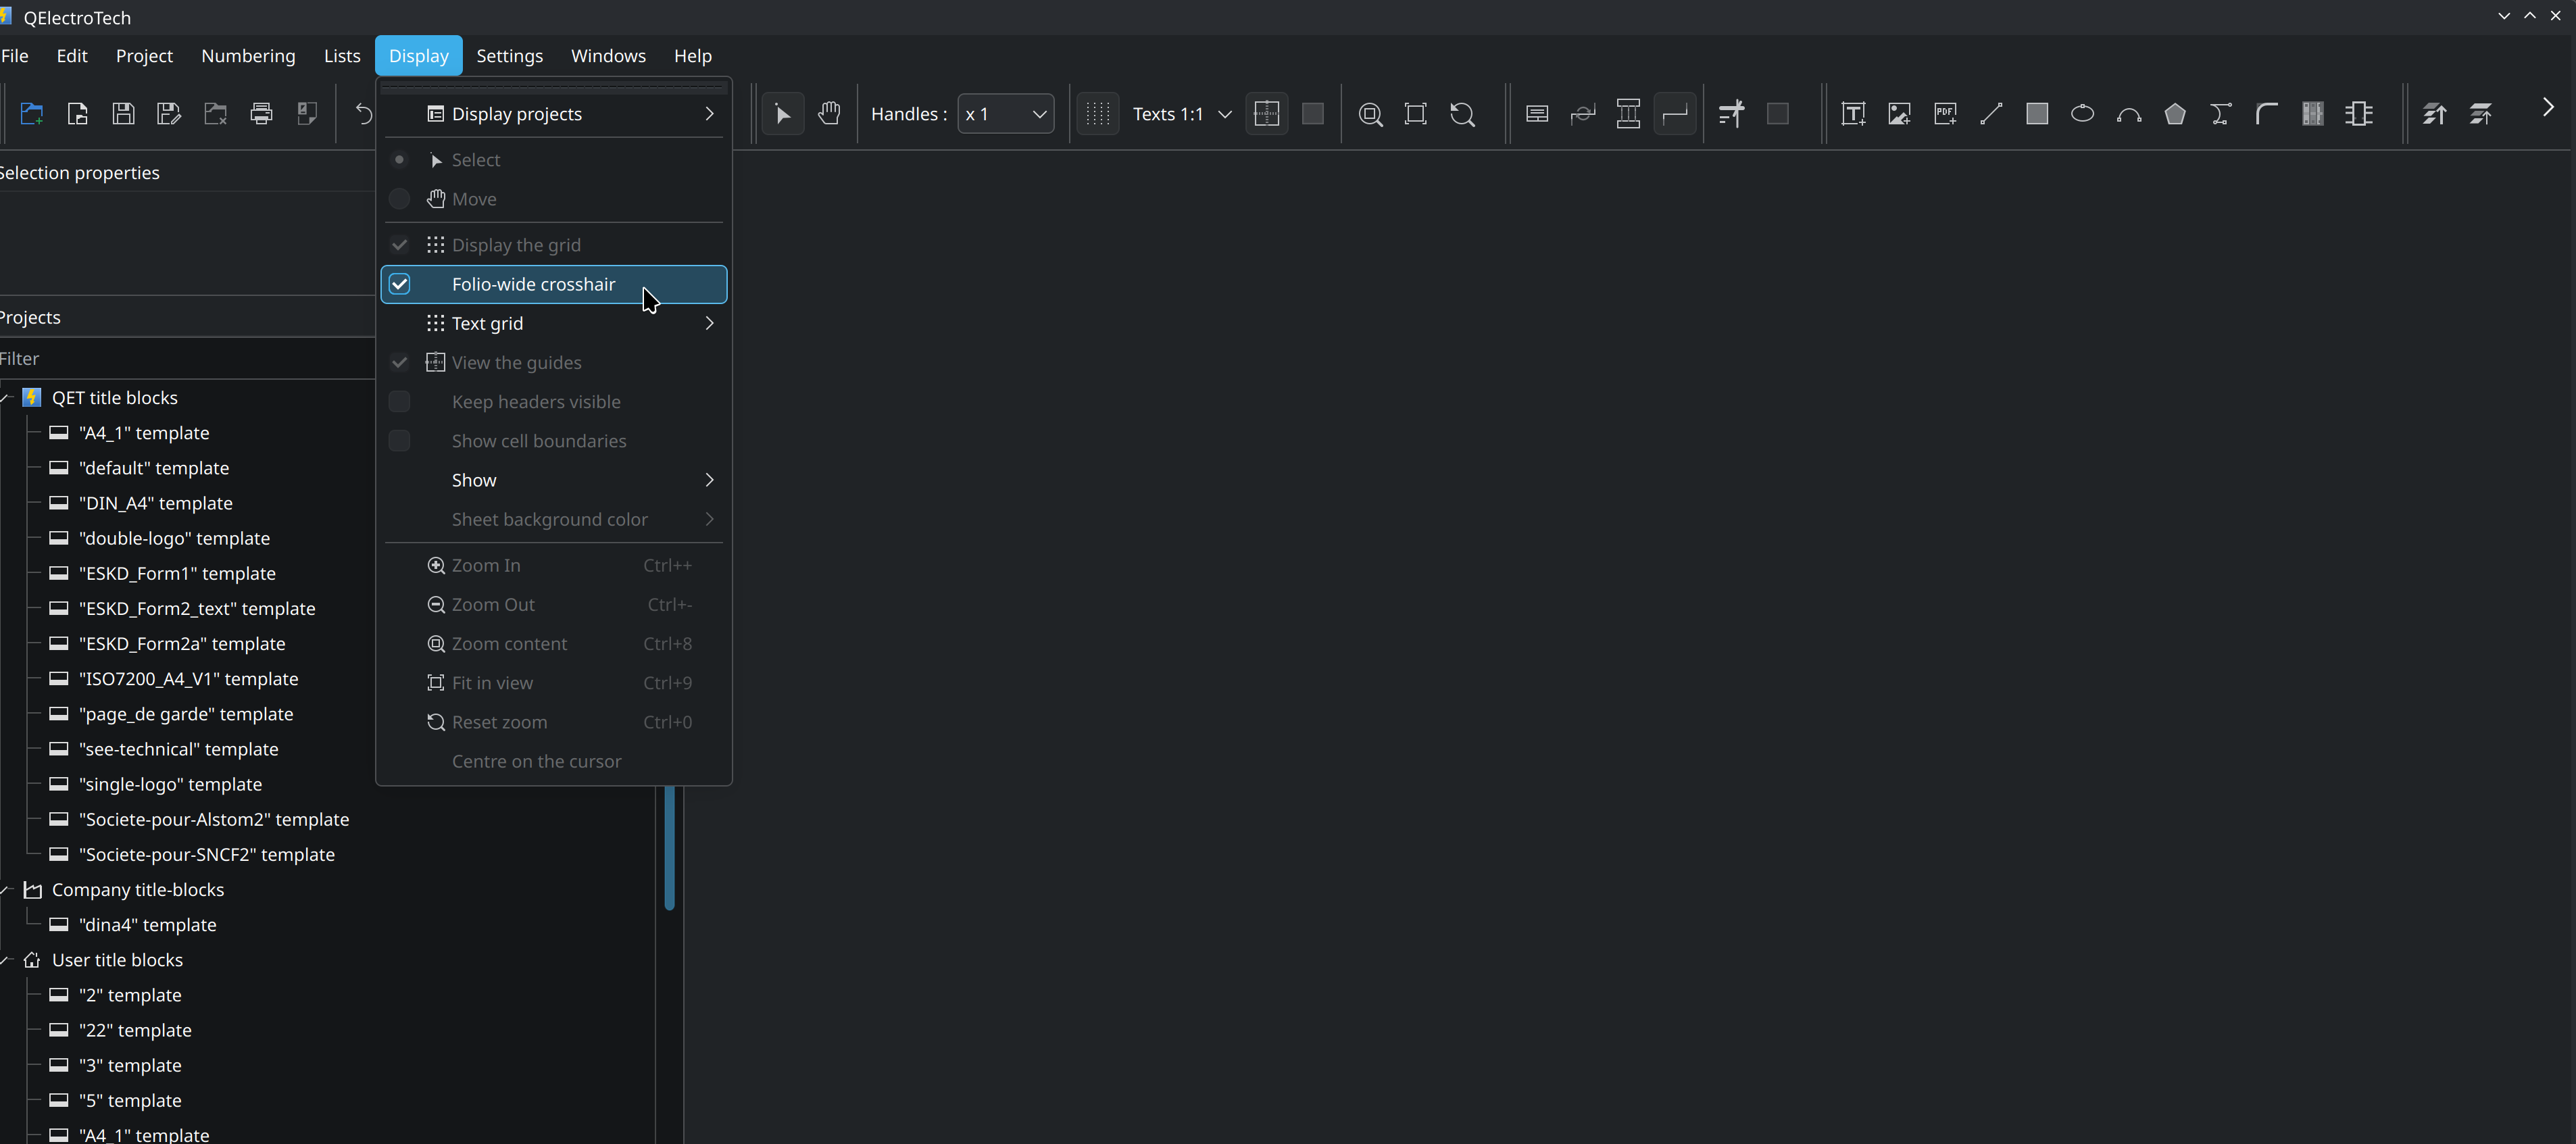
Task: Select the Add text field tool
Action: click(x=1853, y=114)
